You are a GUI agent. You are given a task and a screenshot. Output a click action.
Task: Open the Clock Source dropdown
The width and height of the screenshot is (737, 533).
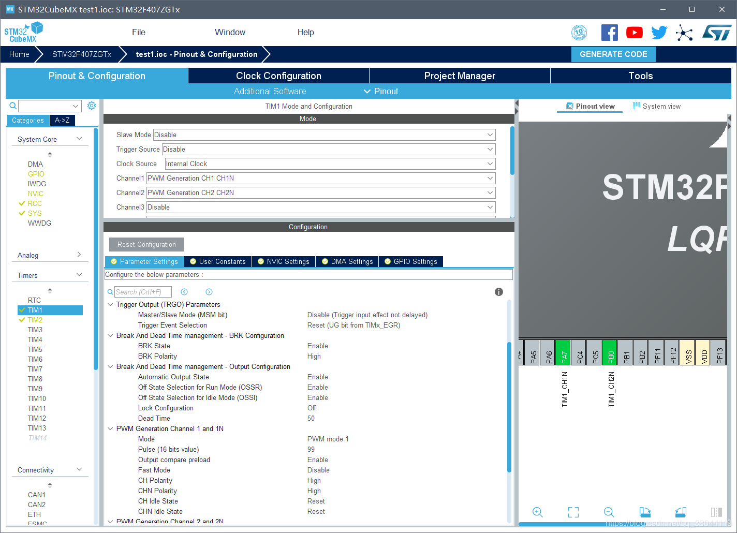click(330, 164)
